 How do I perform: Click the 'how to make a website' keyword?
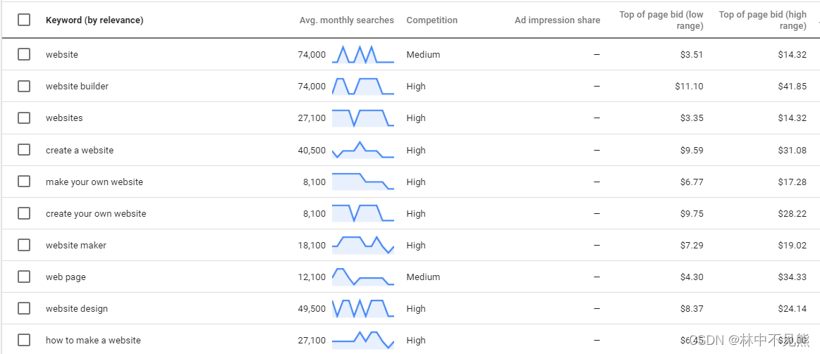(93, 340)
